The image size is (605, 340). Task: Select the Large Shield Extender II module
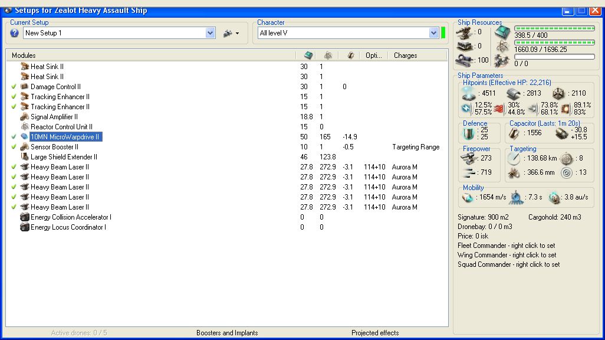tap(64, 157)
